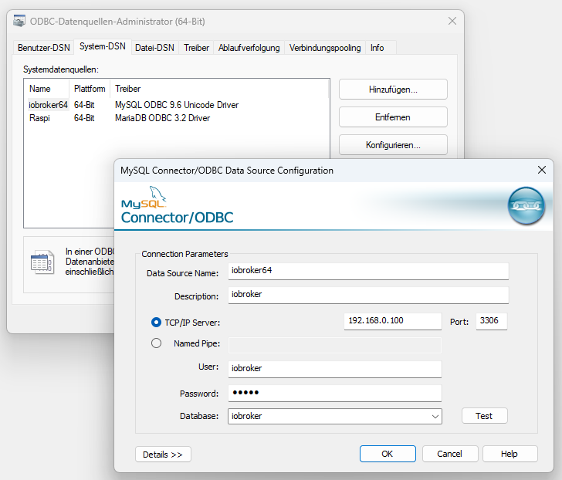Click the Konfigurieren... button
Screen dimensions: 562x480
point(393,145)
